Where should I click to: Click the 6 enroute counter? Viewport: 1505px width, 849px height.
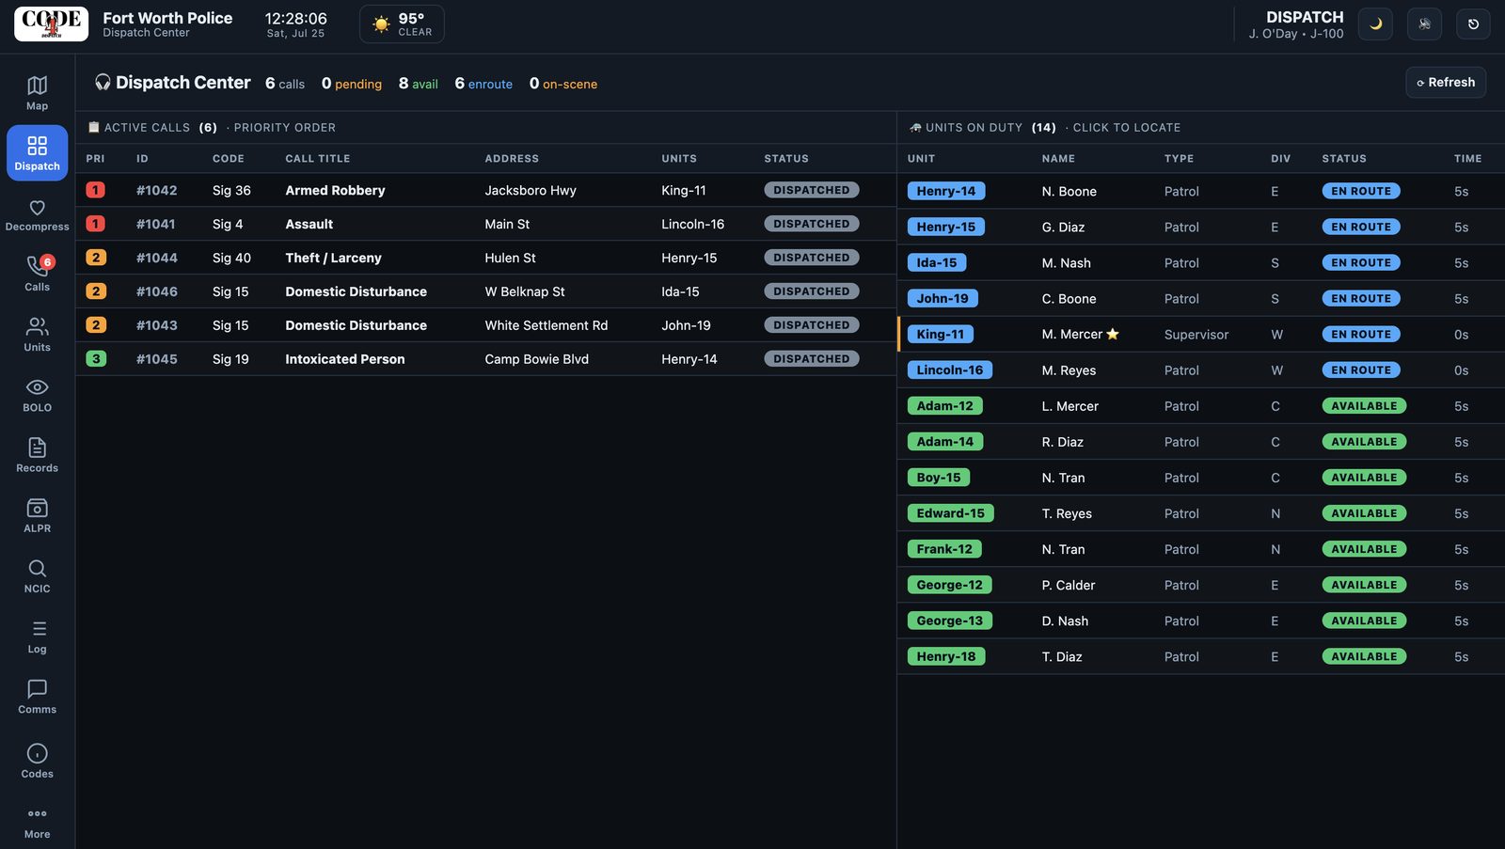pyautogui.click(x=483, y=84)
